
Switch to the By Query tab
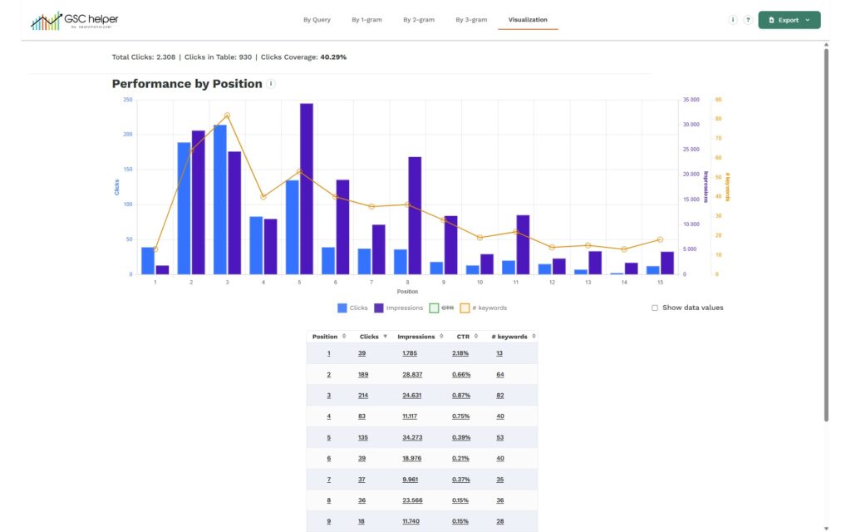tap(317, 20)
